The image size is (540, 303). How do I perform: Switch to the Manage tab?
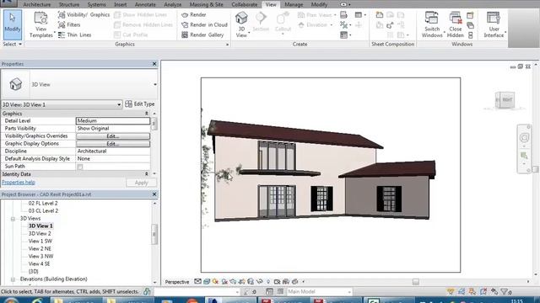tap(294, 4)
